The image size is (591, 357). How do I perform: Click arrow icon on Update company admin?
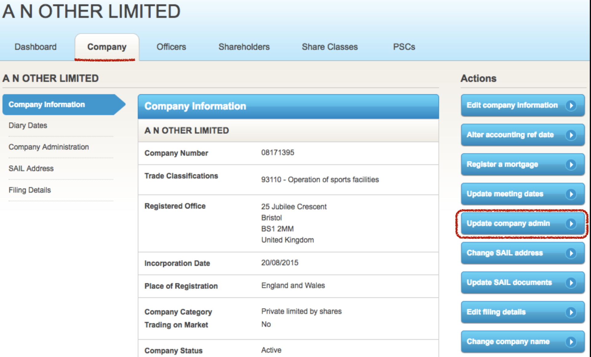click(x=571, y=223)
